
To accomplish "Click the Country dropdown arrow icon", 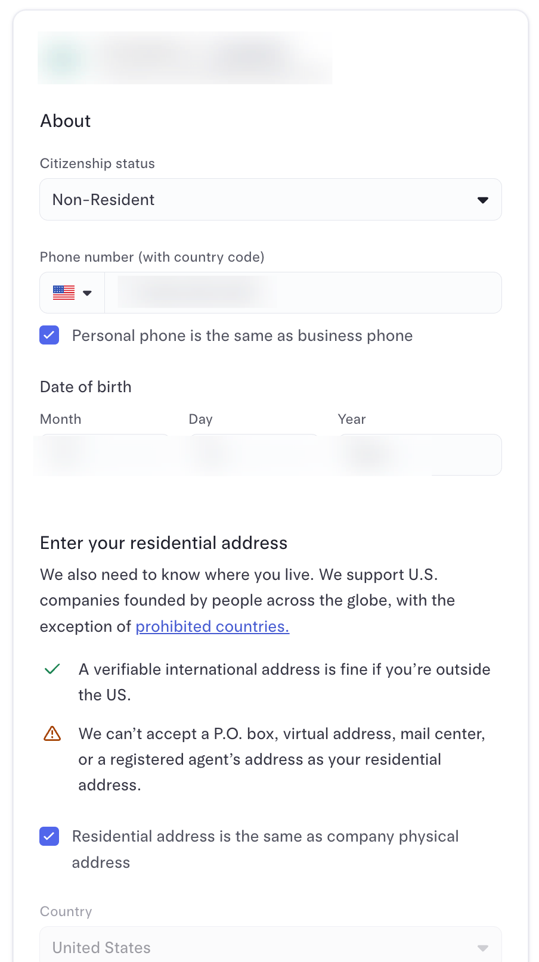I will [x=483, y=948].
